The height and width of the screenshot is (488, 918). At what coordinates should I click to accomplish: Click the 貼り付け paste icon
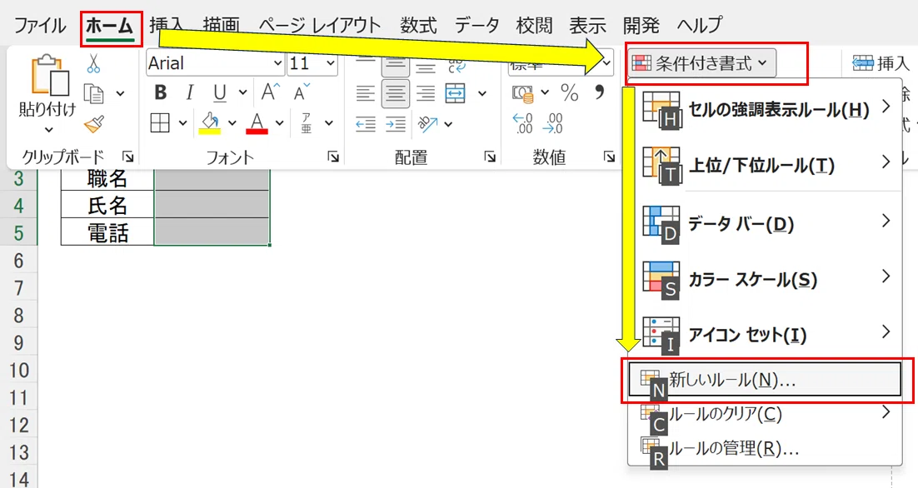[x=49, y=75]
